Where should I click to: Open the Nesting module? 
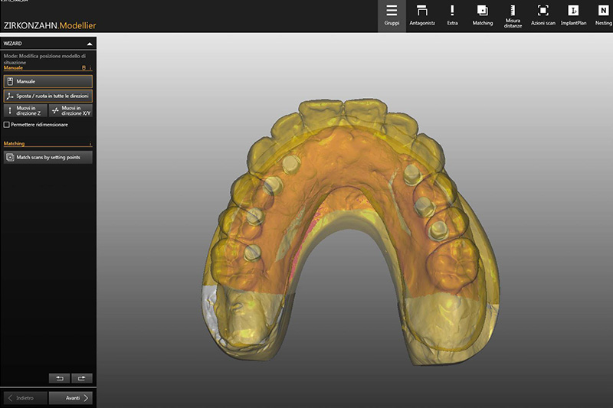pos(602,15)
